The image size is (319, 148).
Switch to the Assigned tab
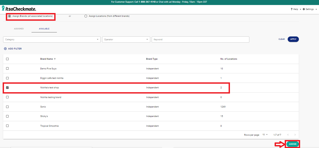[19, 29]
